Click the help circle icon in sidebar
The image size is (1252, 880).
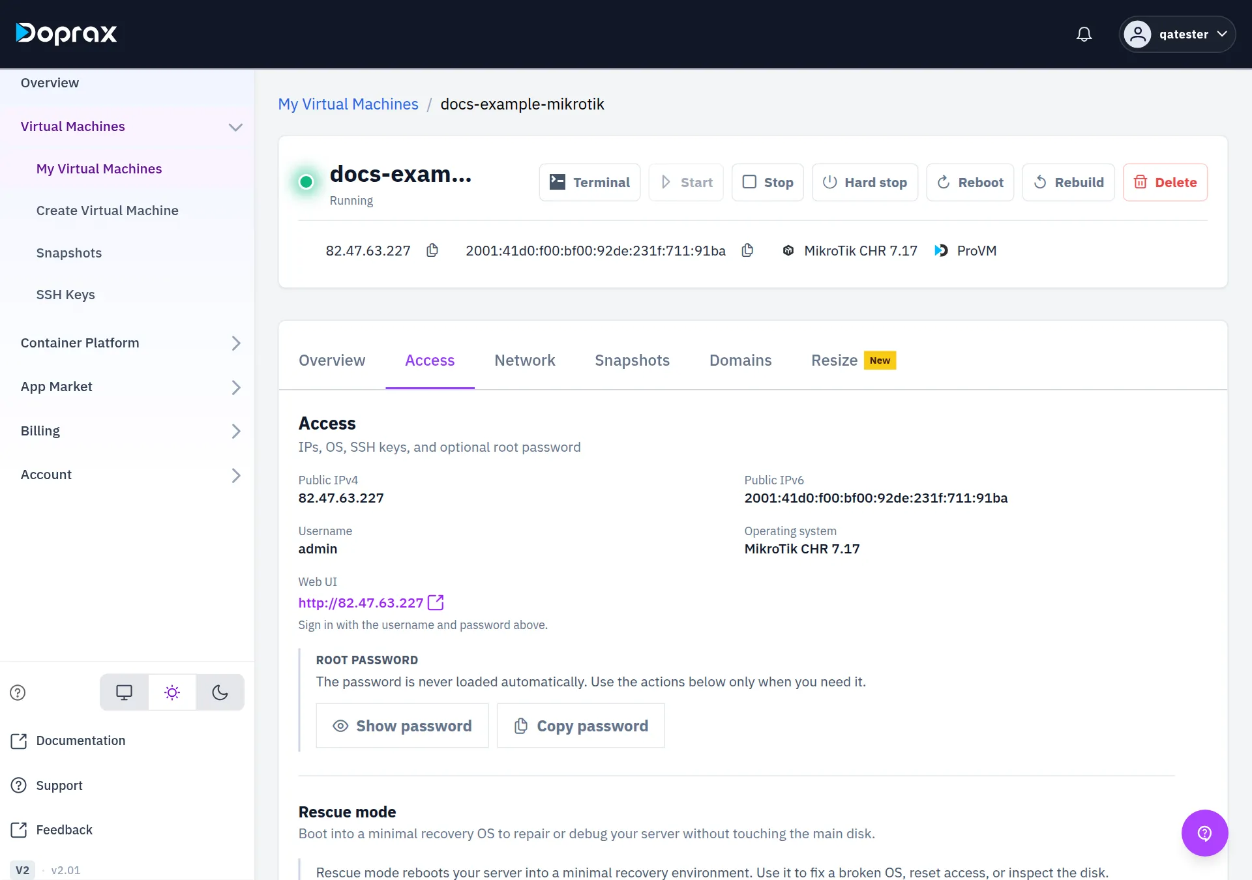pos(18,692)
